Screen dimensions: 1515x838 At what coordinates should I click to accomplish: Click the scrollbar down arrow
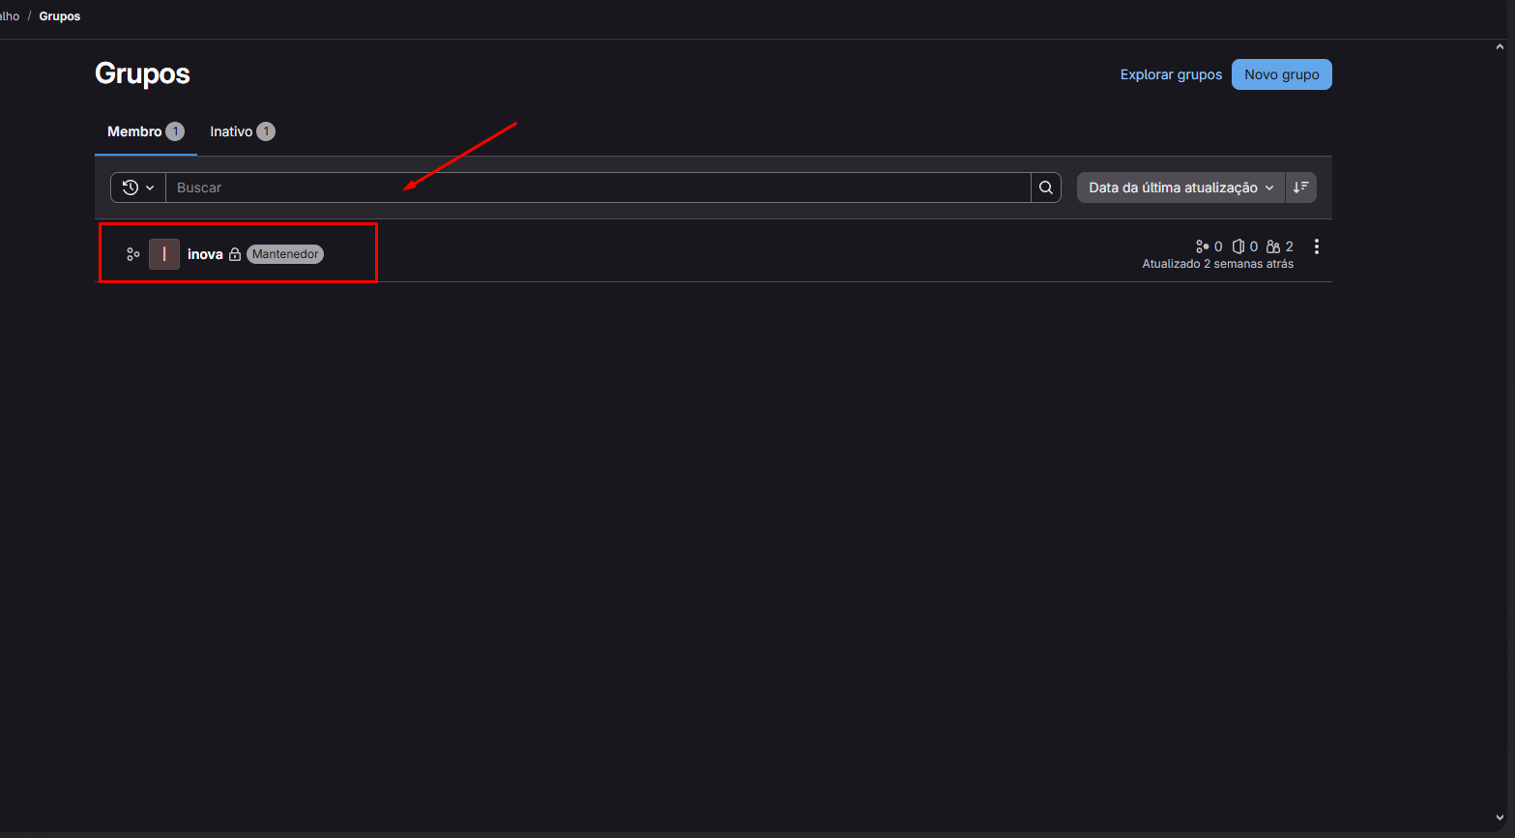click(1500, 819)
